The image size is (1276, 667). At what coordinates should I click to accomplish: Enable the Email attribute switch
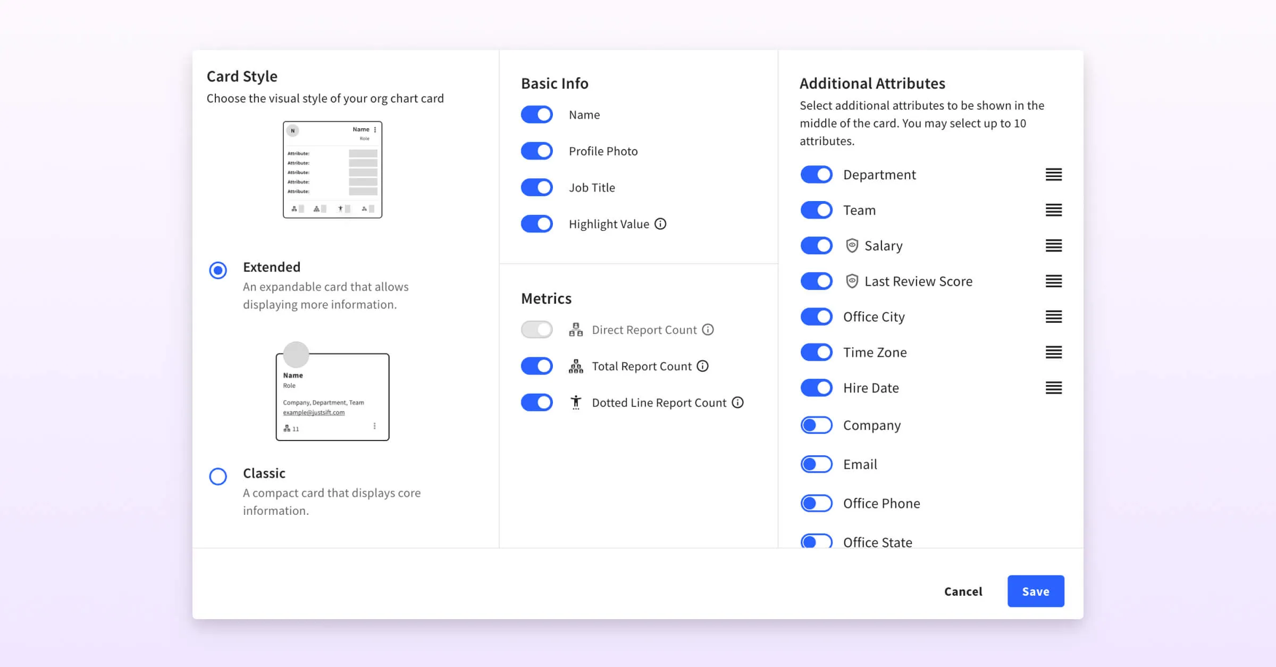pyautogui.click(x=816, y=464)
